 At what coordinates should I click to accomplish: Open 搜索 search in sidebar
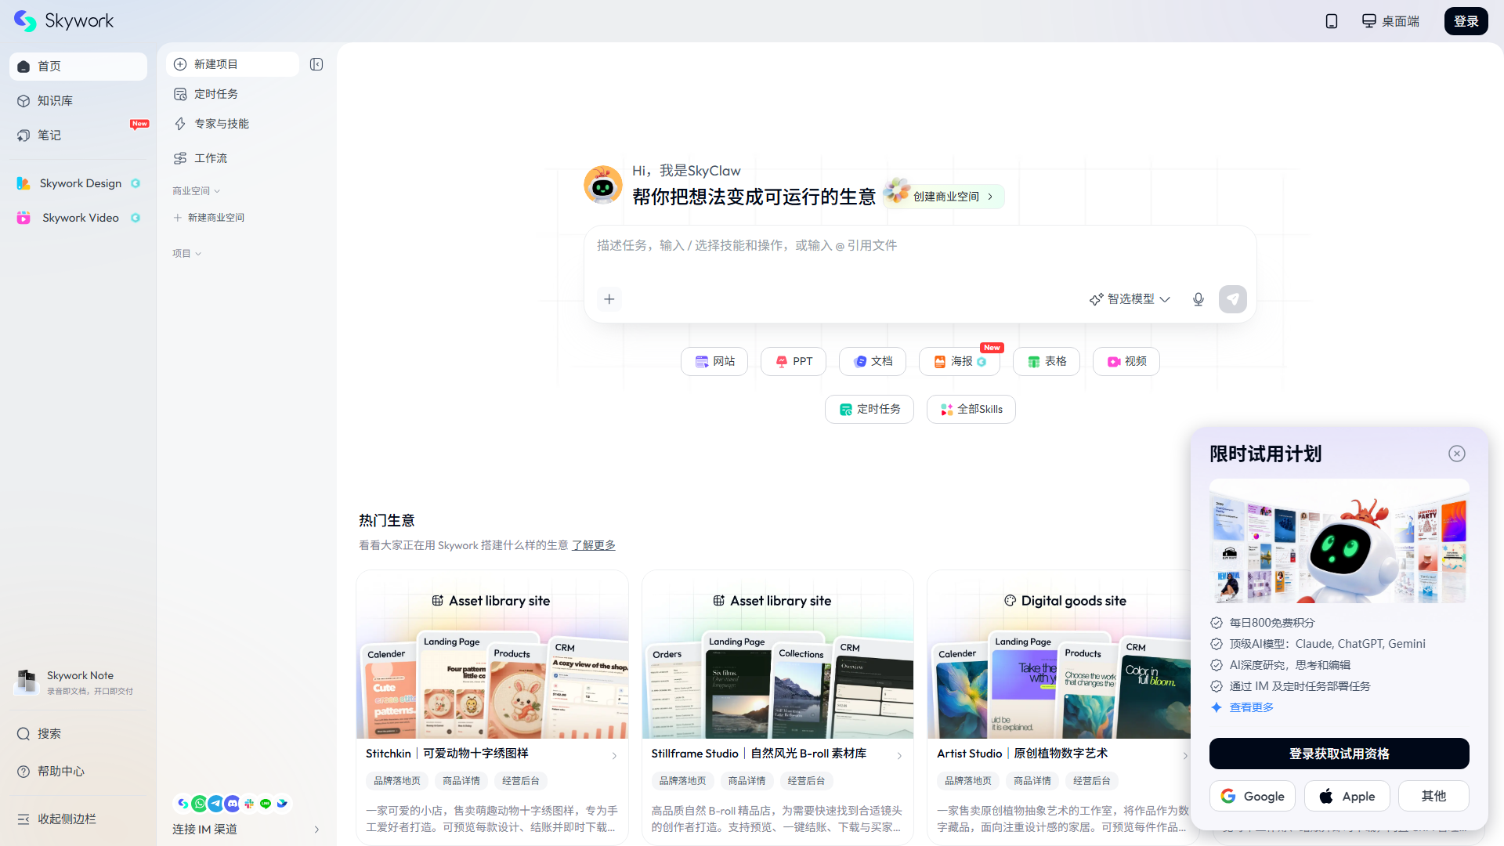(78, 734)
